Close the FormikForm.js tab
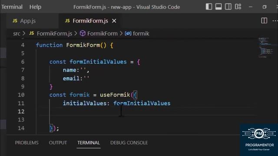Image resolution: width=278 pixels, height=156 pixels. tap(114, 21)
